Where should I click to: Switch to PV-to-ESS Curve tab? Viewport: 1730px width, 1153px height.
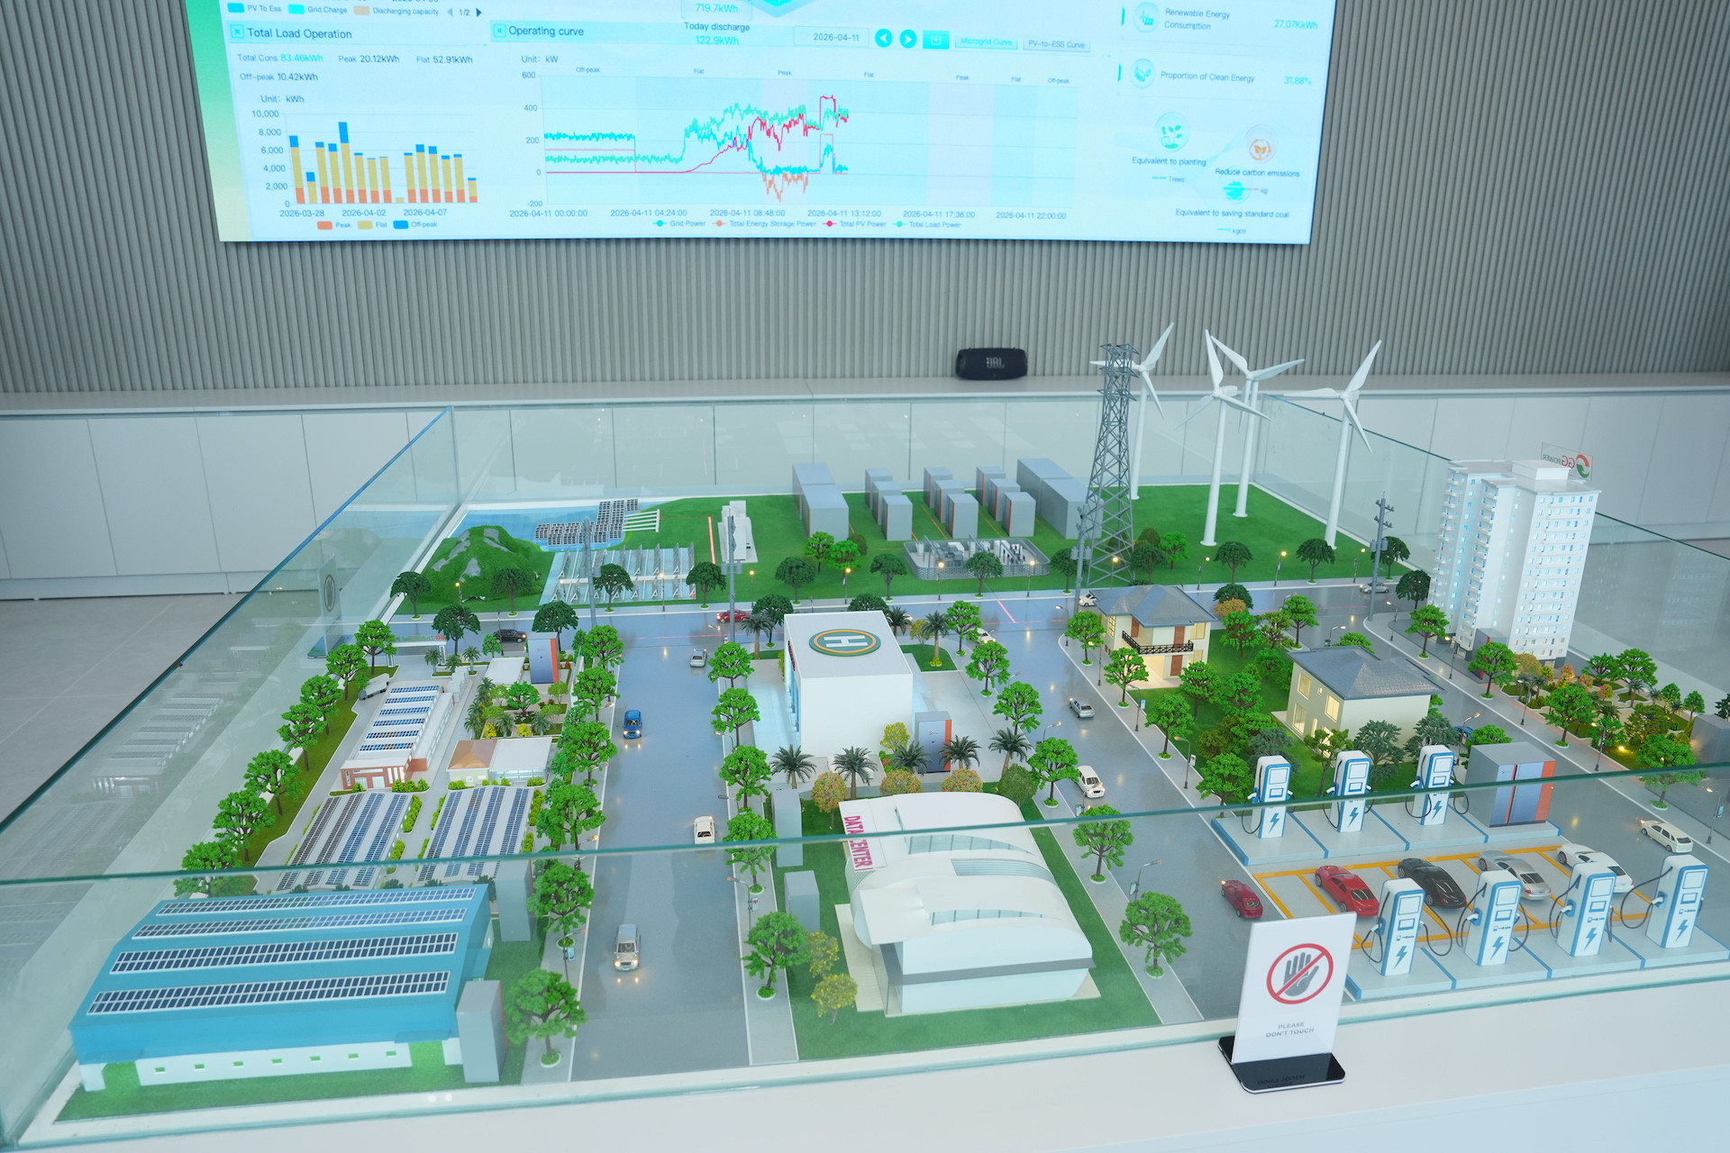click(x=1056, y=44)
